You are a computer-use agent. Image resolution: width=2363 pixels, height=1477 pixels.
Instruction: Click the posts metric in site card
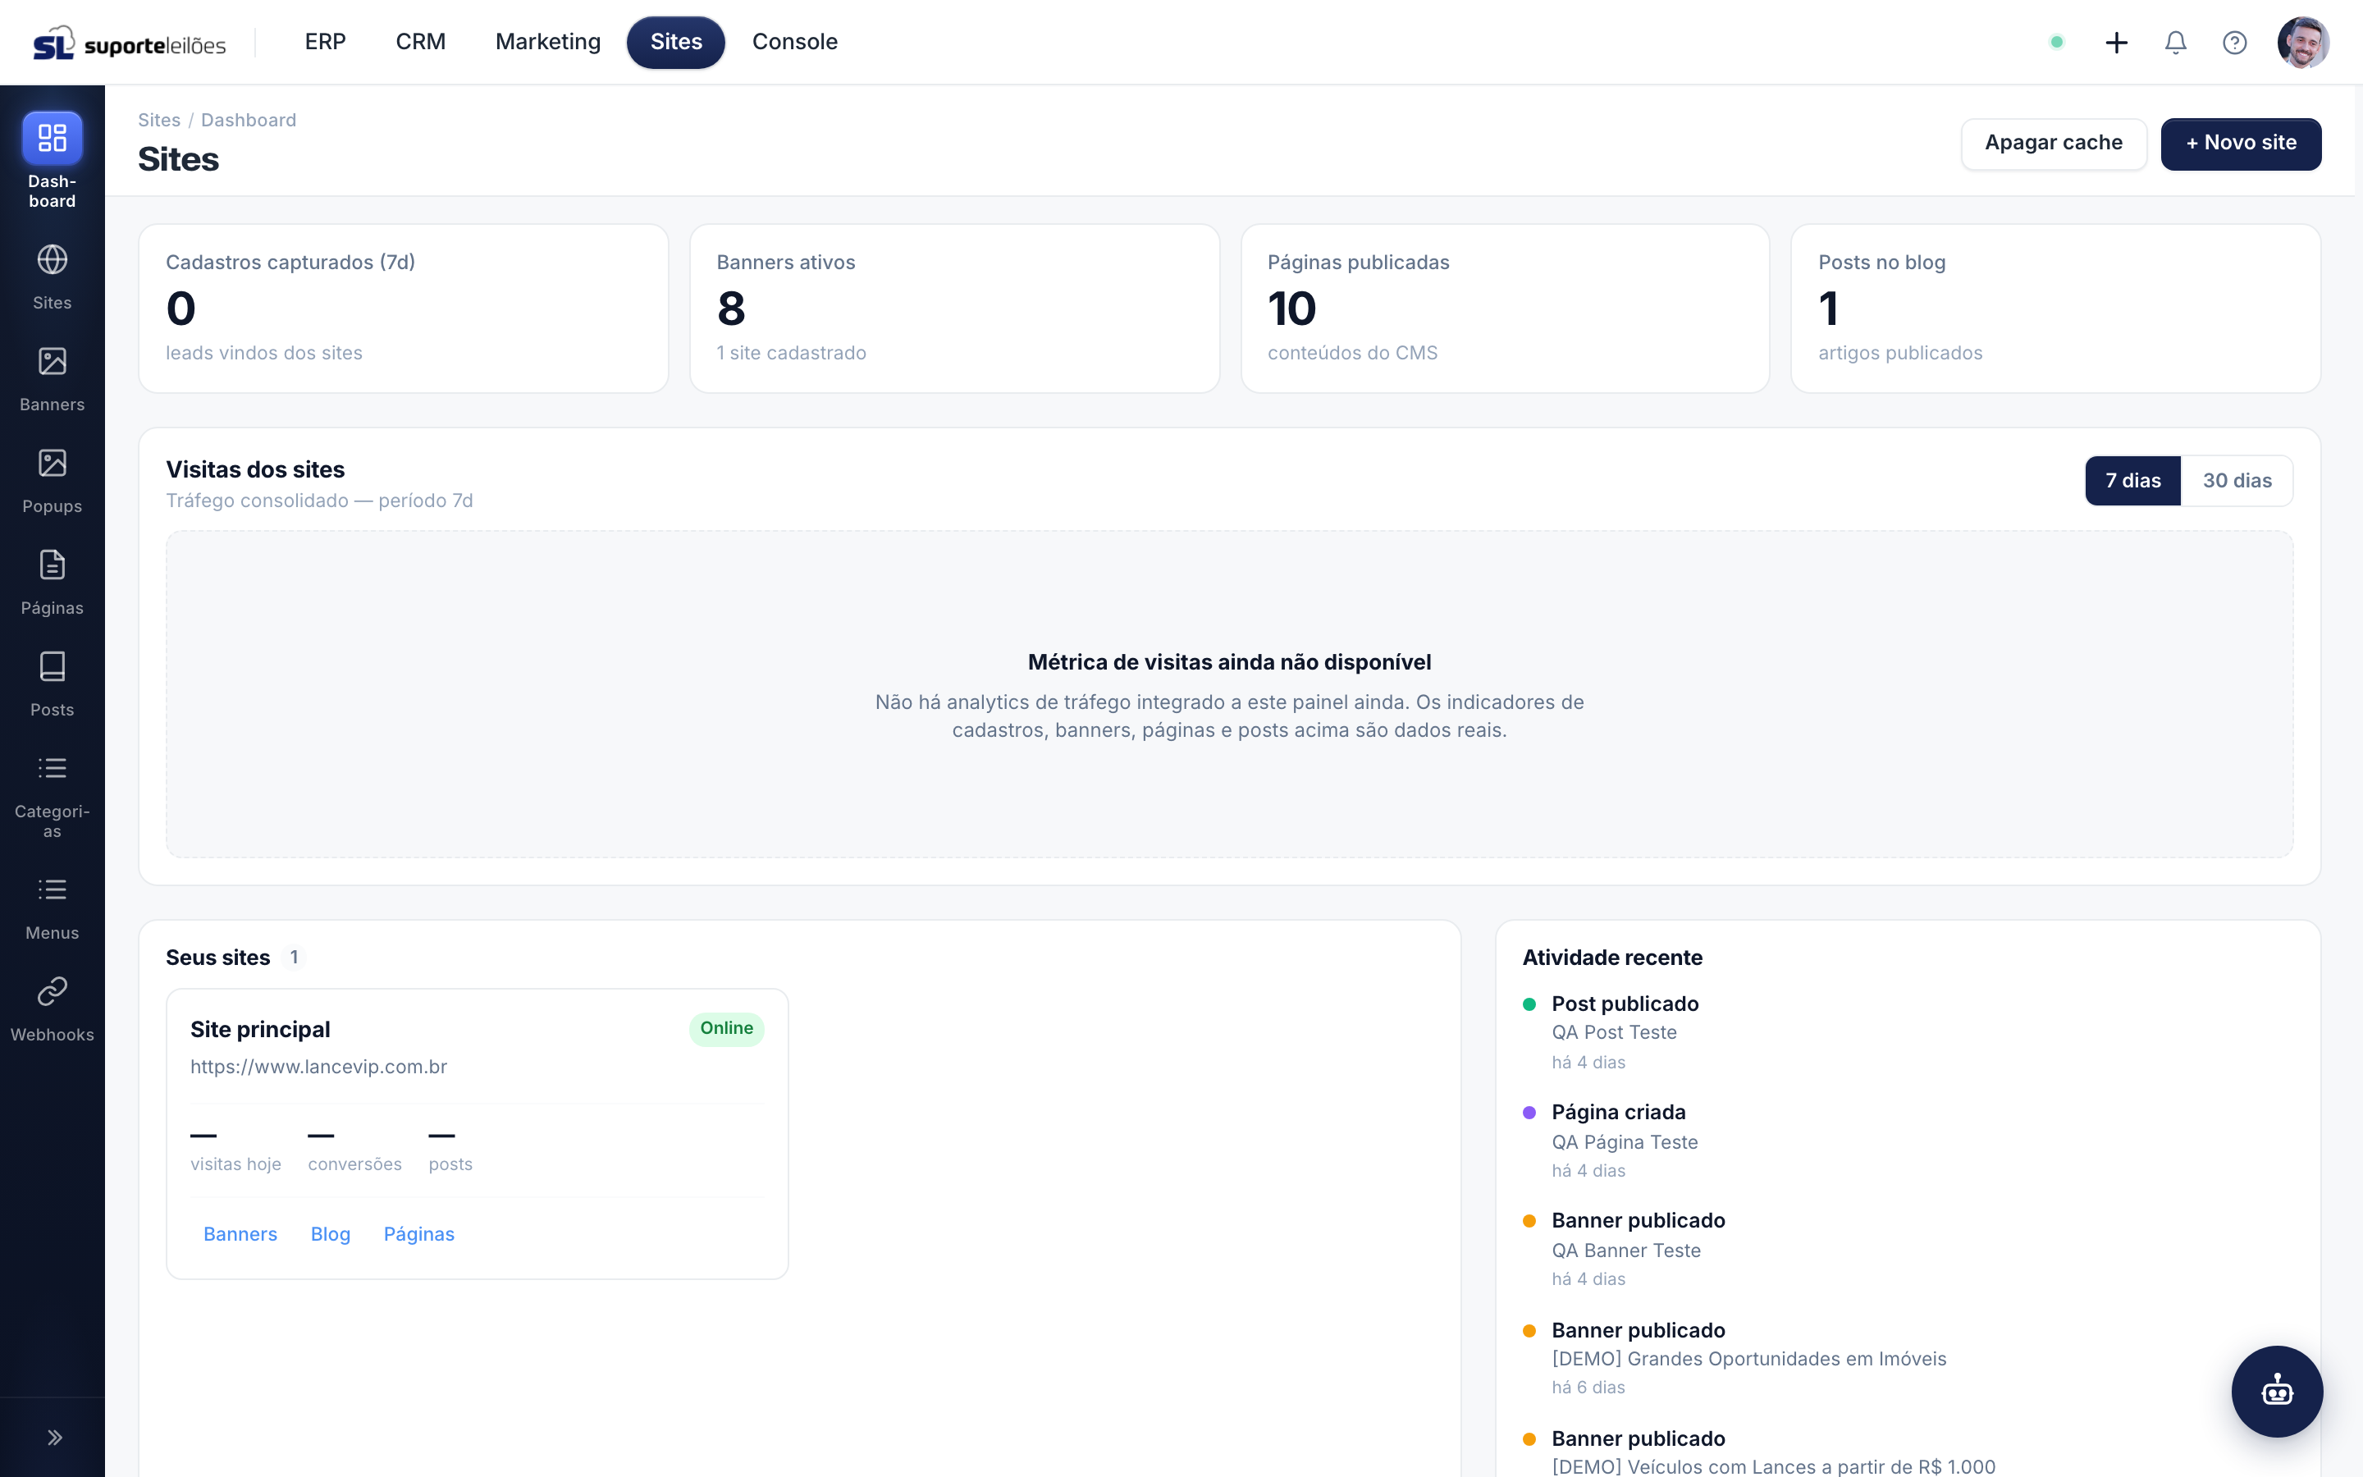pos(450,1150)
